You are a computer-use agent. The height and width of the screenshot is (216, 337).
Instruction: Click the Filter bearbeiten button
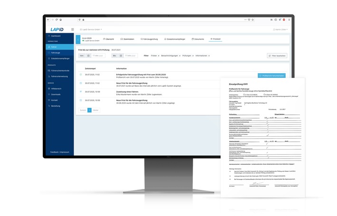point(277,56)
